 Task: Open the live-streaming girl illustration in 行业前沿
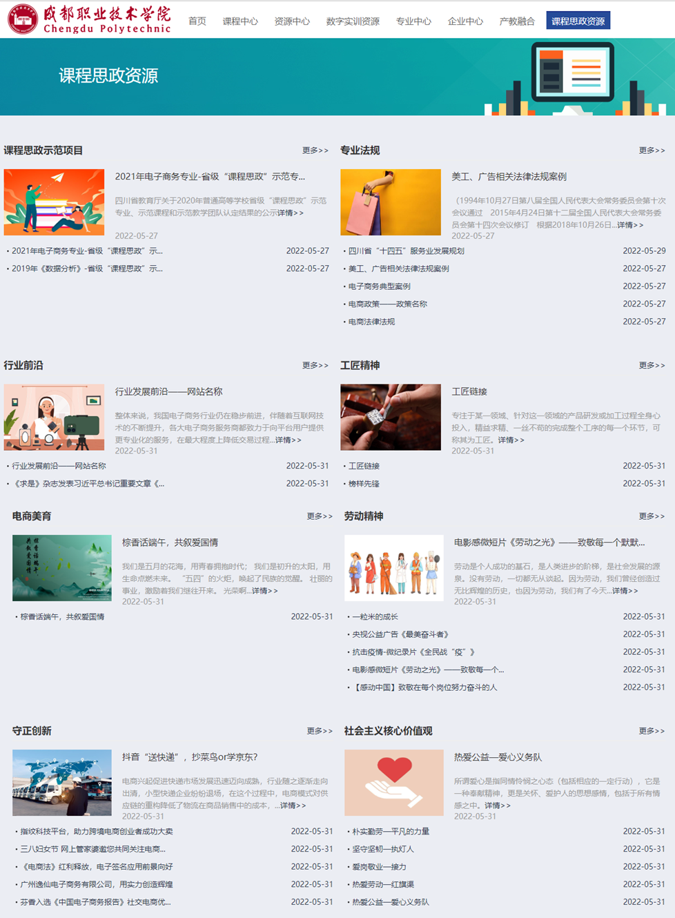[x=54, y=417]
